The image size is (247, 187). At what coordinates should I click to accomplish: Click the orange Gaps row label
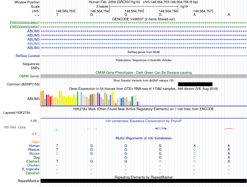[x=35, y=142]
